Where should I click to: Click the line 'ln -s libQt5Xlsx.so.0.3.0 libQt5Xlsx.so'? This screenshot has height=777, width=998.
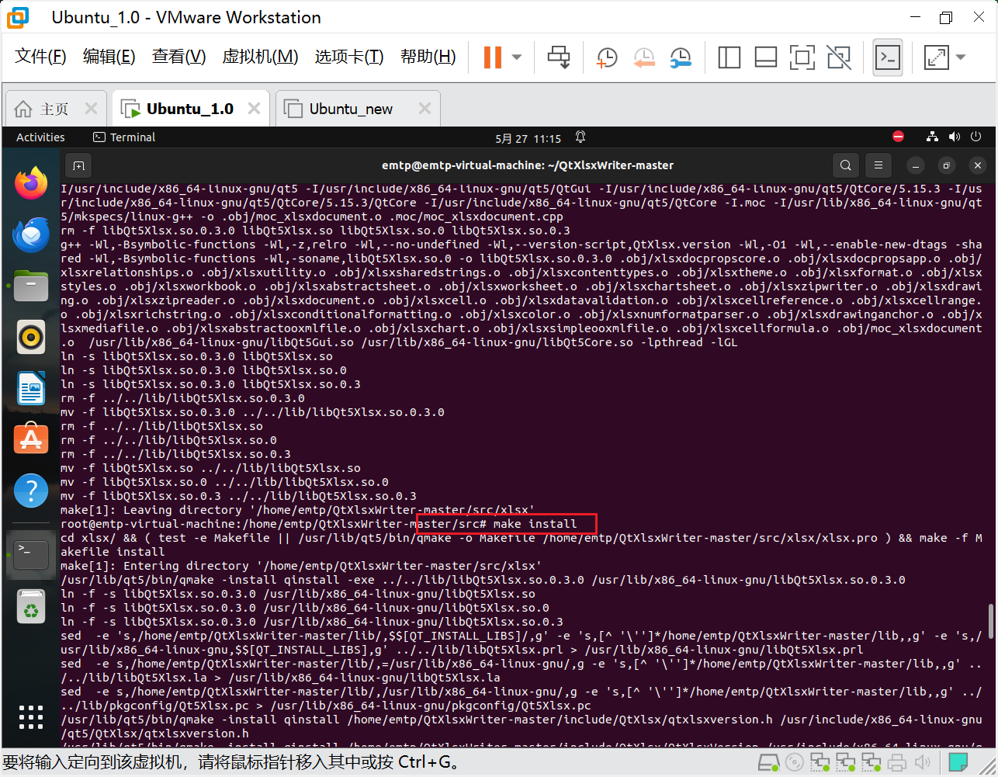pos(196,356)
